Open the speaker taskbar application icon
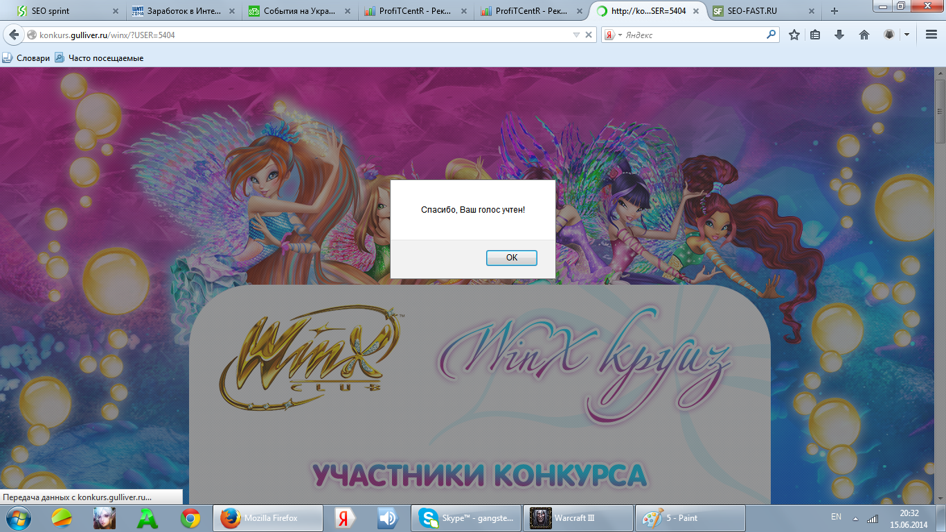This screenshot has width=946, height=532. [x=387, y=518]
